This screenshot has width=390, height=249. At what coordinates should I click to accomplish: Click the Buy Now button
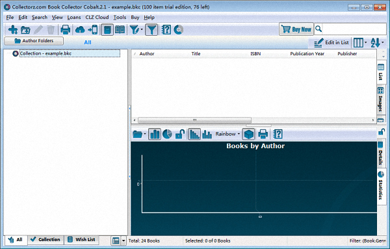[296, 29]
